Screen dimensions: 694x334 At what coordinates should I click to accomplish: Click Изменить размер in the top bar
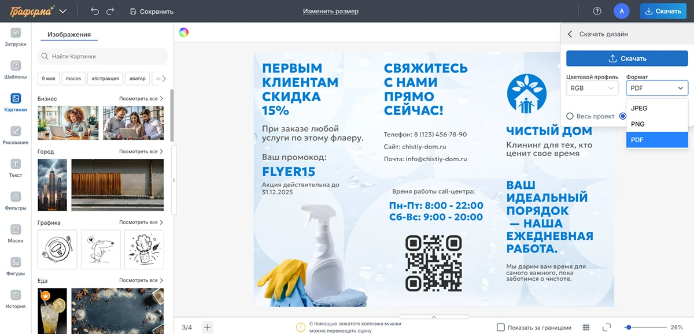(x=330, y=11)
